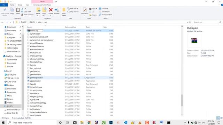Click the Rename ribbon icon
The height and width of the screenshot is (125, 223).
(56, 10)
